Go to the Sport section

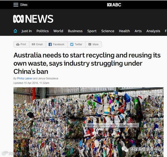92,31
